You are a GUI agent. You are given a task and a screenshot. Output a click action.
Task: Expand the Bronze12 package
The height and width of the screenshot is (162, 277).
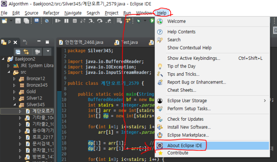coord(14,79)
